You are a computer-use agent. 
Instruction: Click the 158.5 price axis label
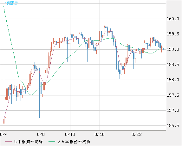coord(173,64)
